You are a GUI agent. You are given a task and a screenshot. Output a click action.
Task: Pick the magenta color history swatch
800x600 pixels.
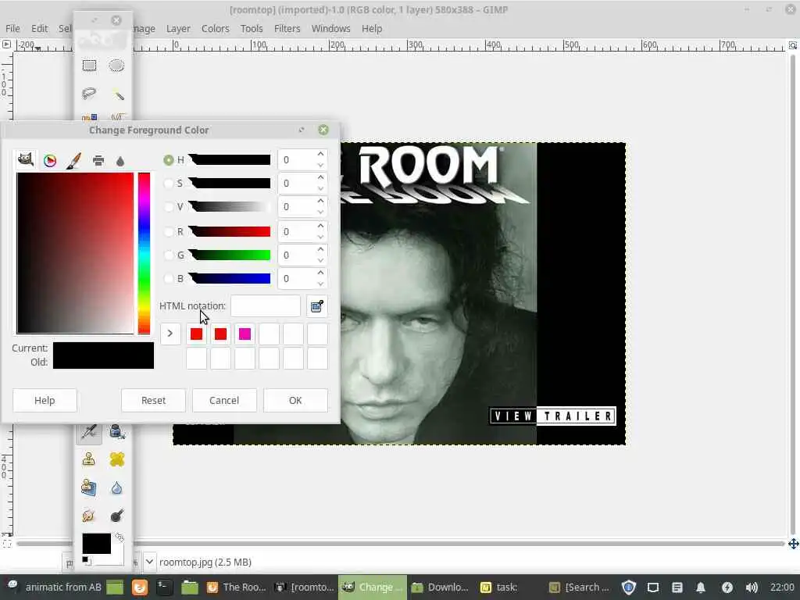pyautogui.click(x=245, y=334)
